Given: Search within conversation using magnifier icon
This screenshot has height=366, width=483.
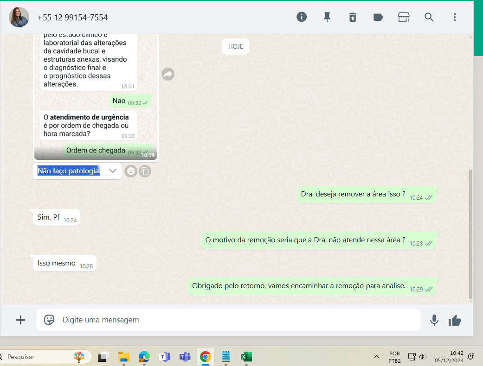Looking at the screenshot, I should coord(429,17).
